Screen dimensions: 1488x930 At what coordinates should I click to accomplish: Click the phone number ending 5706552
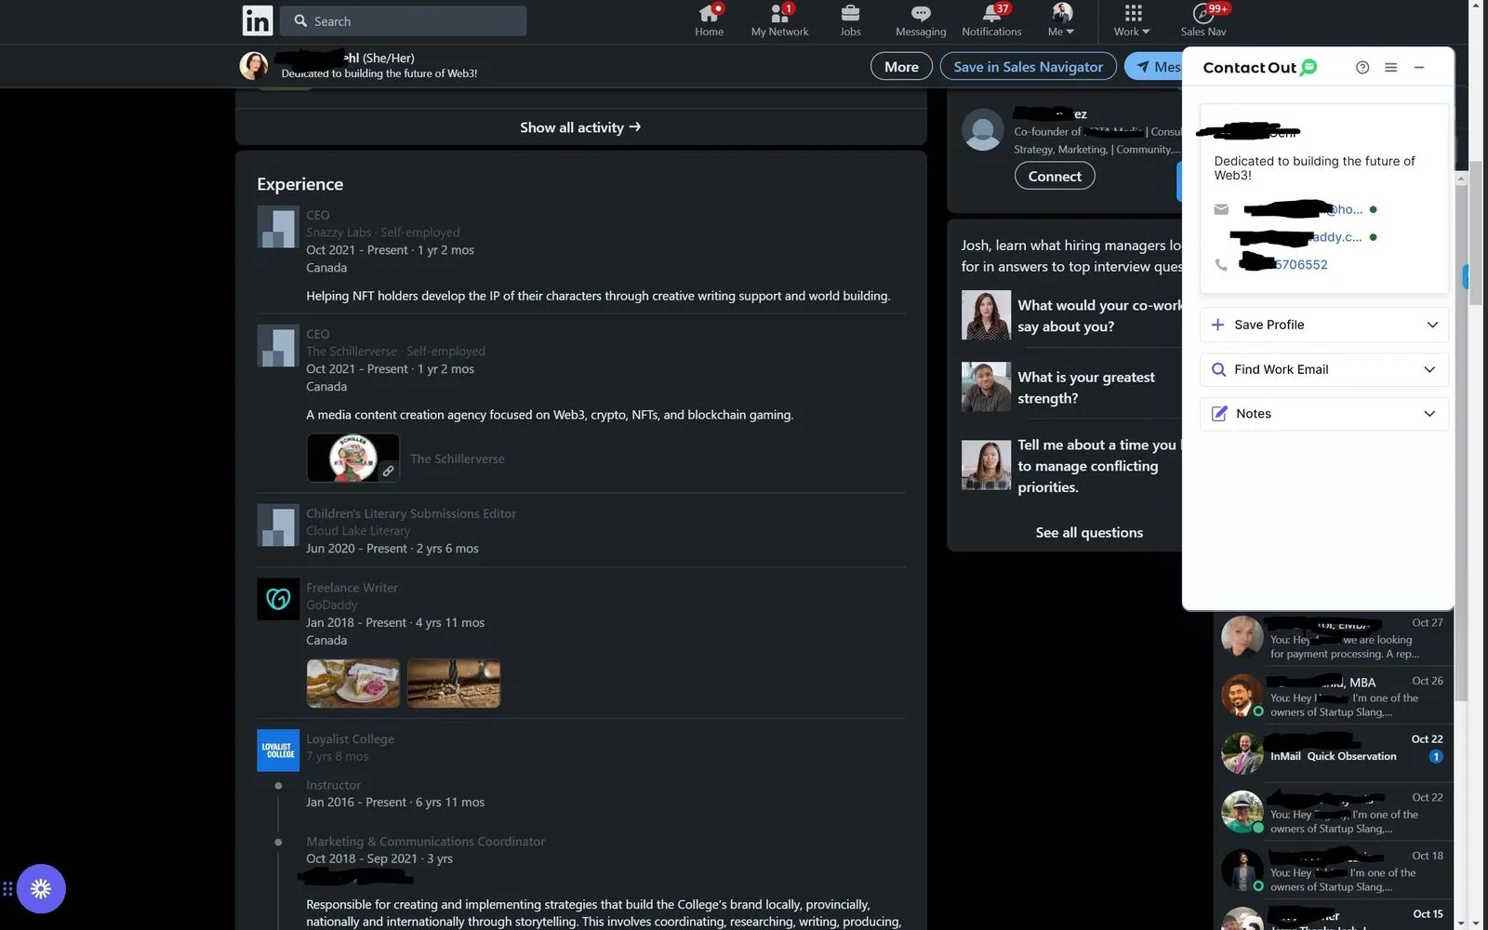1283,265
